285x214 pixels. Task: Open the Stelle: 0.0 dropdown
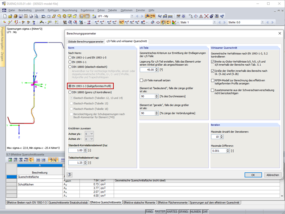(x=262, y=22)
